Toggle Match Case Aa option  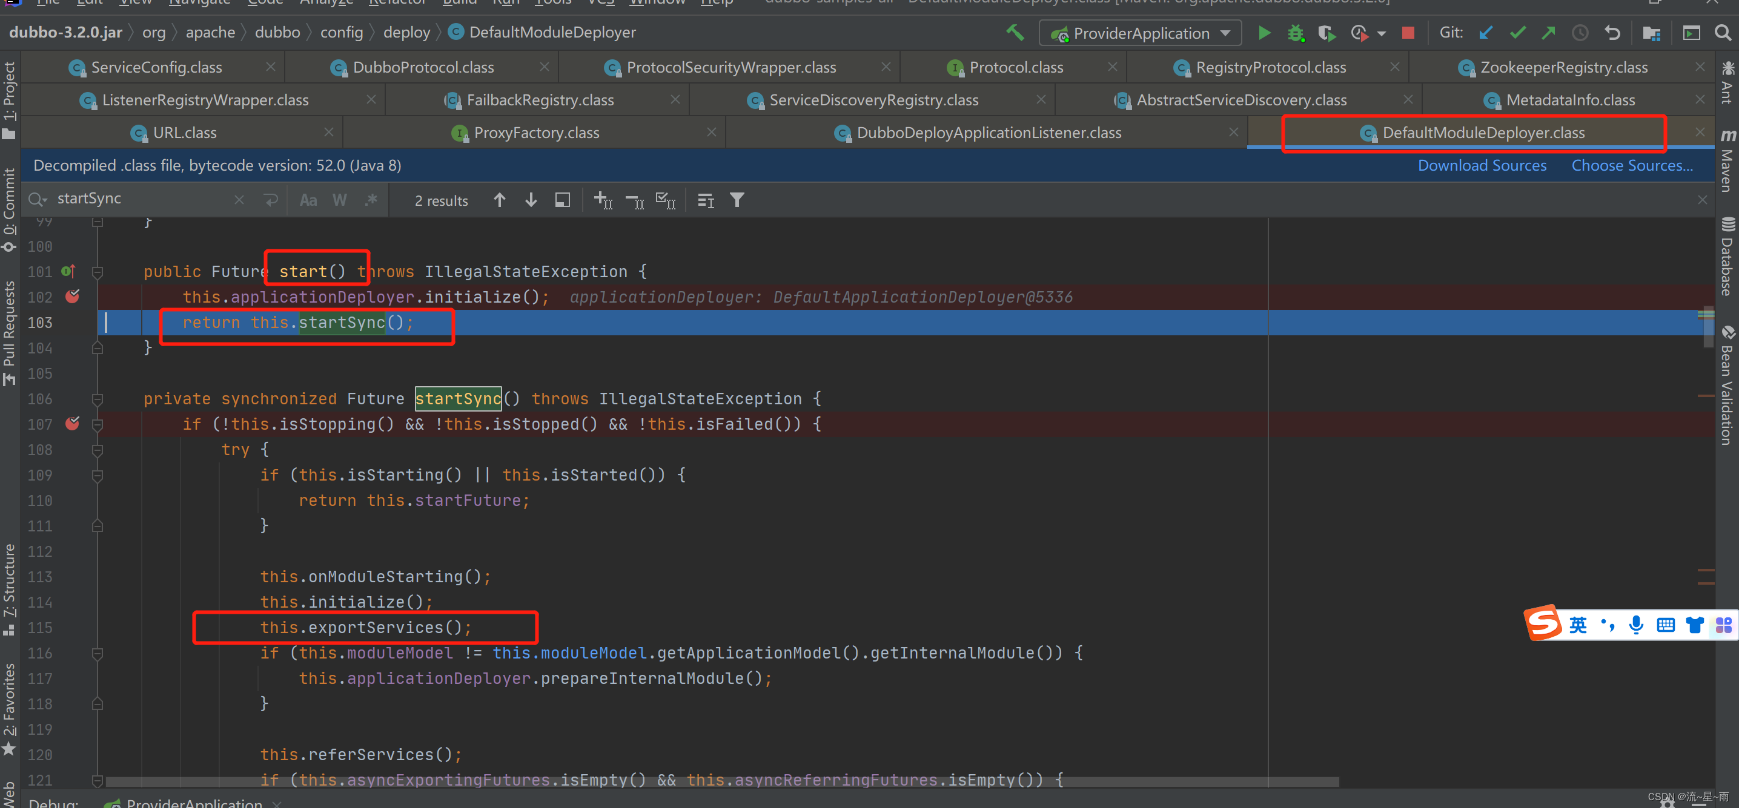point(308,200)
